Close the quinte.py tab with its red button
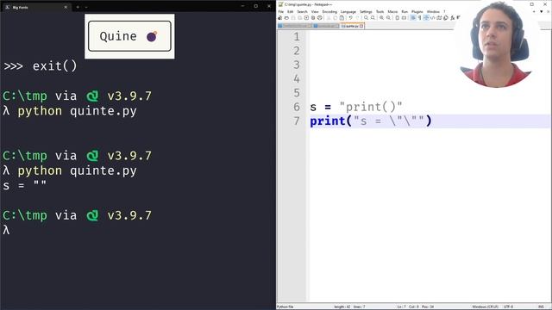552x310 pixels. coord(361,26)
